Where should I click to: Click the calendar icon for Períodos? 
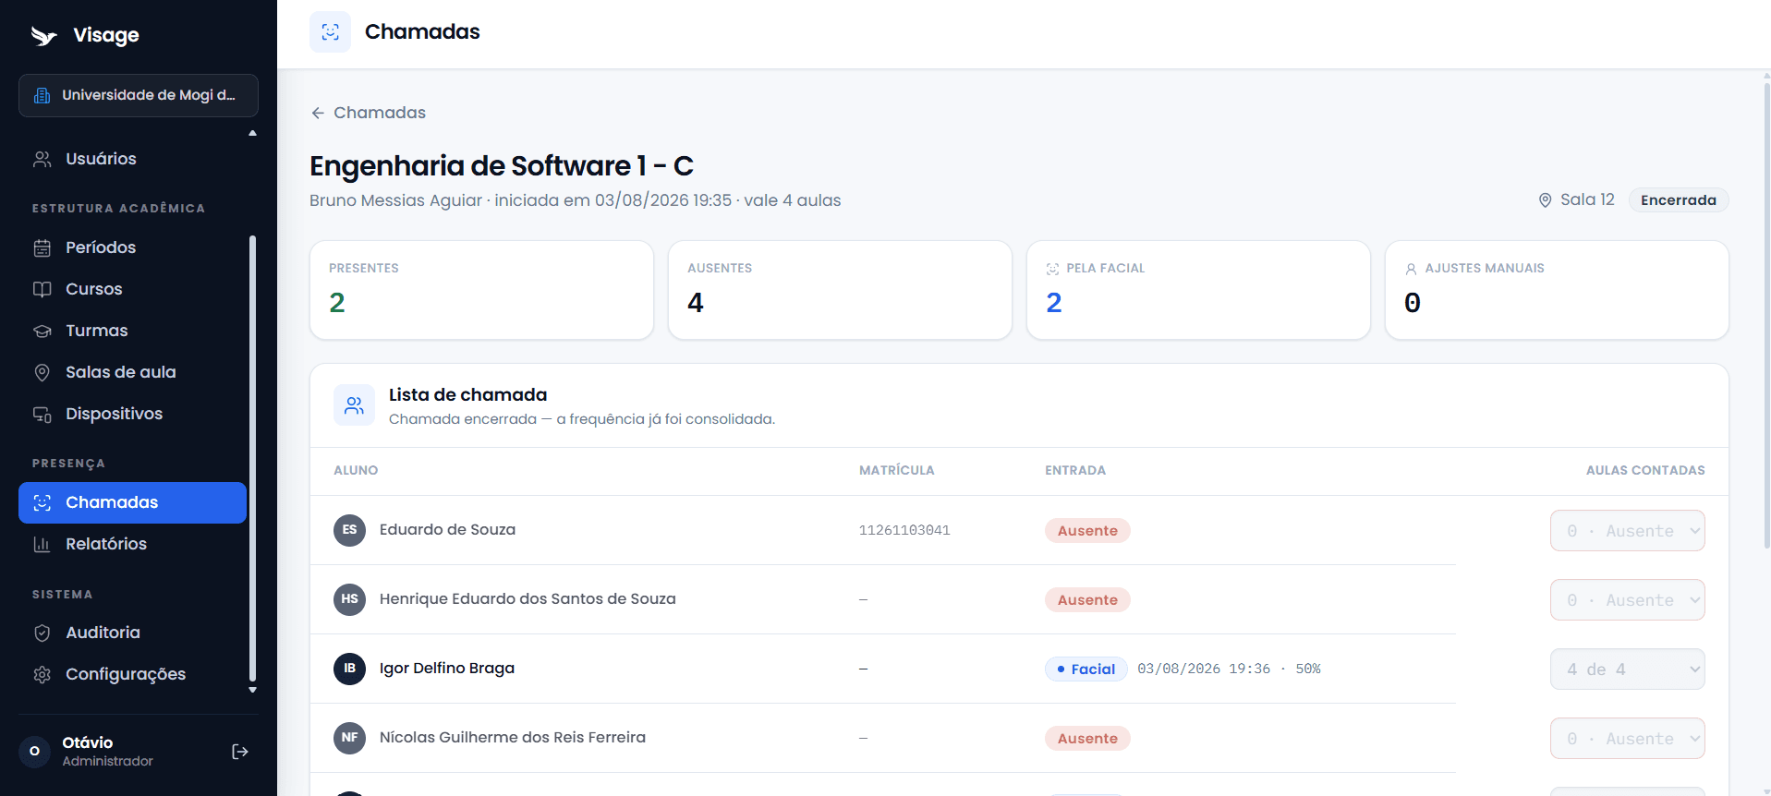click(42, 247)
